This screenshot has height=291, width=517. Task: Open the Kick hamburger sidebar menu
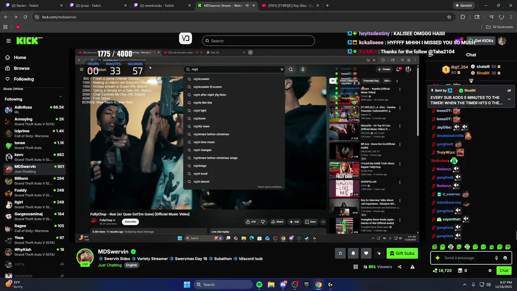[x=8, y=41]
